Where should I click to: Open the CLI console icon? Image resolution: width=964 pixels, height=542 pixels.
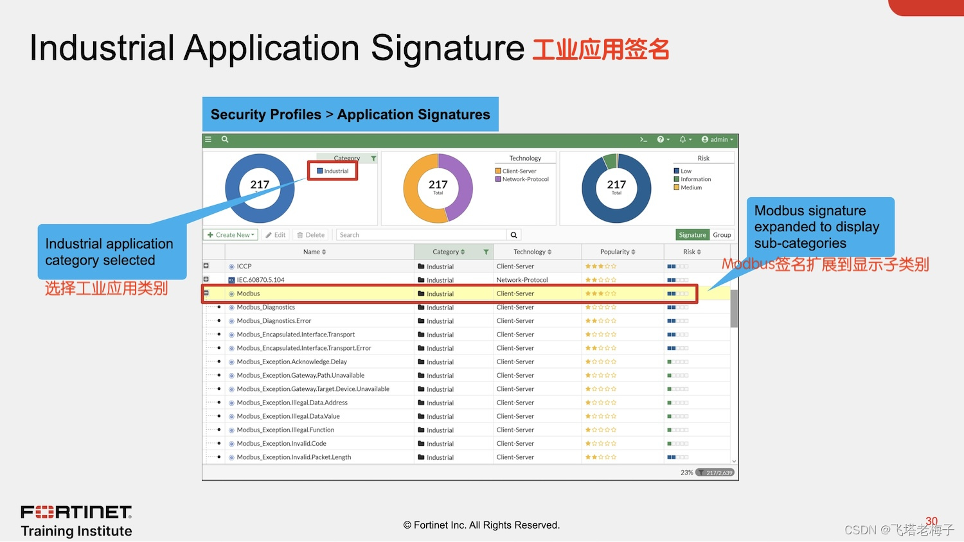[x=643, y=139]
